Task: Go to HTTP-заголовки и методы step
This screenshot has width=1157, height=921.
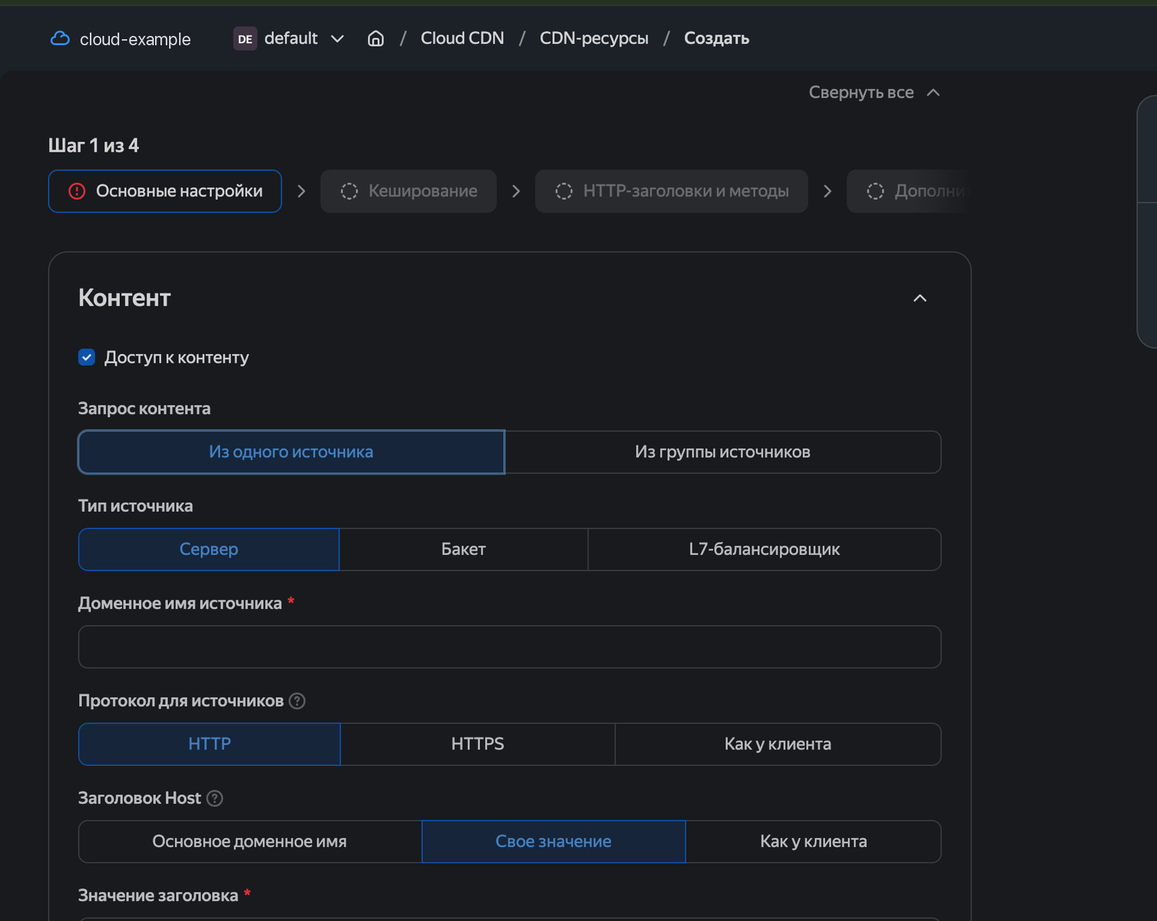Action: coord(672,192)
